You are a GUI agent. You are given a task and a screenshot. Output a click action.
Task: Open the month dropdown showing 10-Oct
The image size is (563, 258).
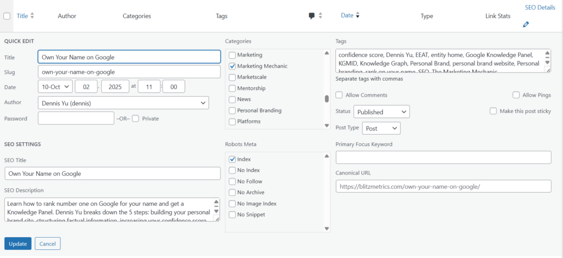[x=55, y=87]
